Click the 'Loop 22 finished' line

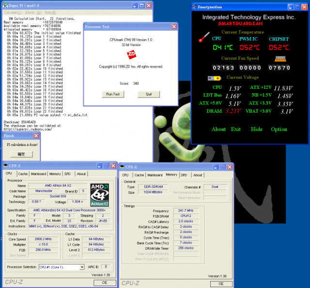(x=35, y=112)
